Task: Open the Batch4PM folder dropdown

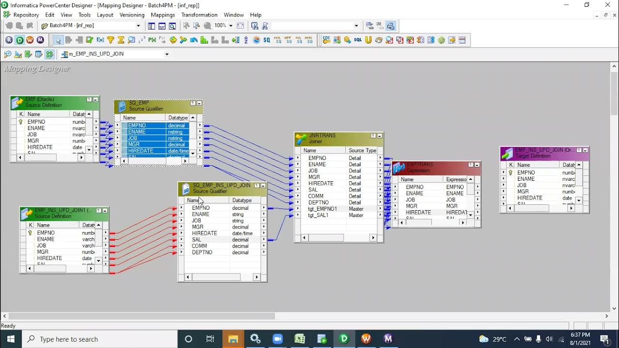Action: pyautogui.click(x=138, y=26)
